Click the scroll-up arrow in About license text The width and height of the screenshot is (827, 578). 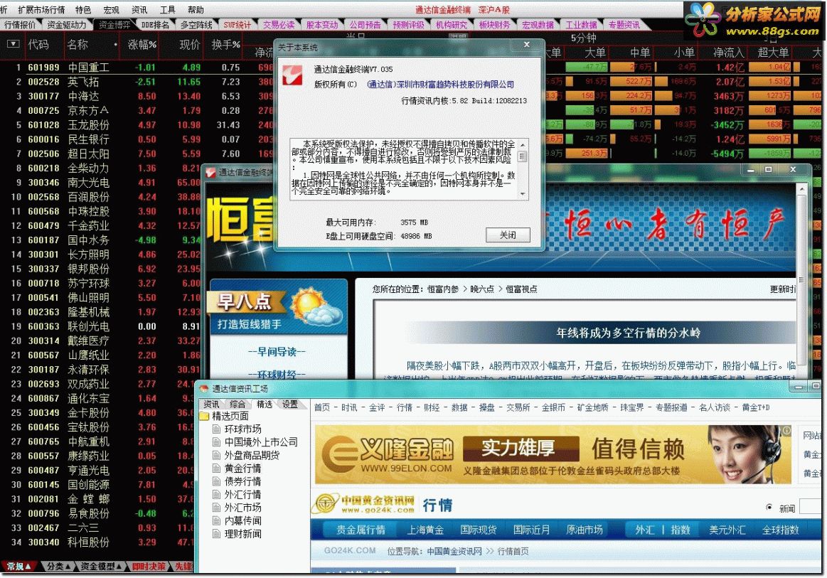point(523,144)
